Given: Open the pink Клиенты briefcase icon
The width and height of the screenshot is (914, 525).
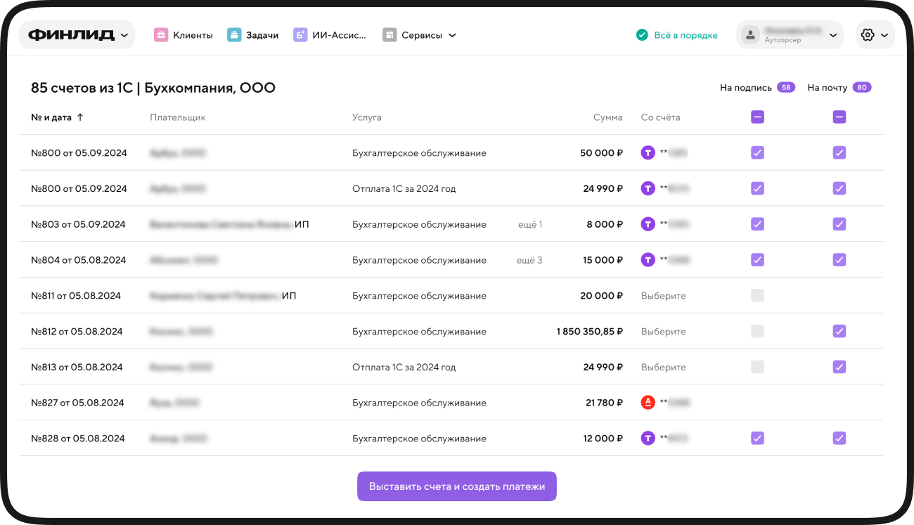Looking at the screenshot, I should tap(161, 34).
